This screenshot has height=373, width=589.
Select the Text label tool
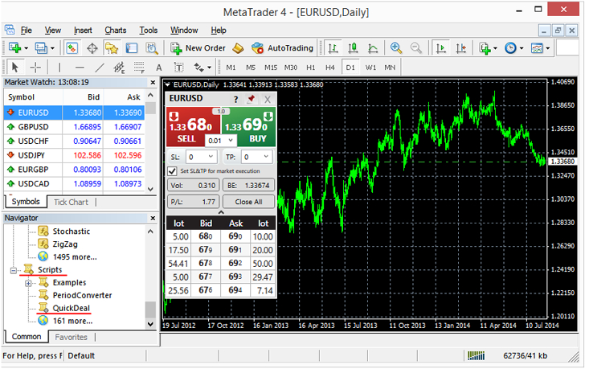coord(179,68)
